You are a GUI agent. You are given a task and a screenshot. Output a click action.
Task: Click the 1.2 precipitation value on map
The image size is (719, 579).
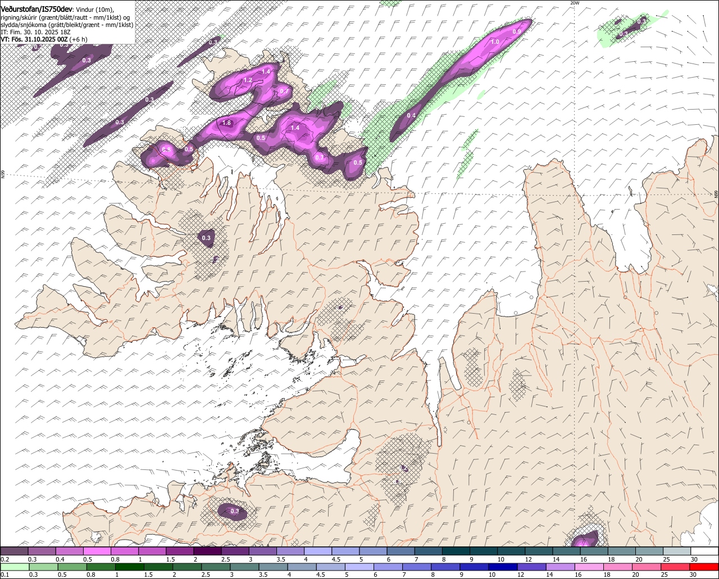(248, 80)
